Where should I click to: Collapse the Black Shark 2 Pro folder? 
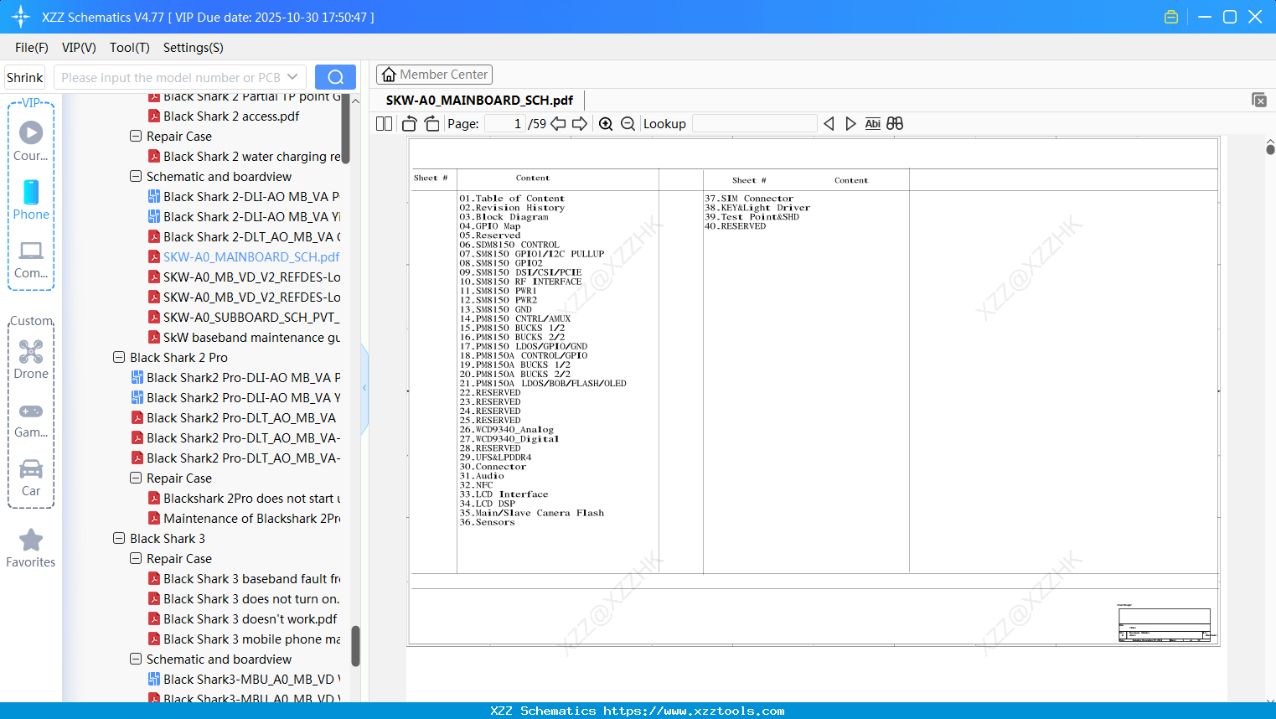pos(119,357)
